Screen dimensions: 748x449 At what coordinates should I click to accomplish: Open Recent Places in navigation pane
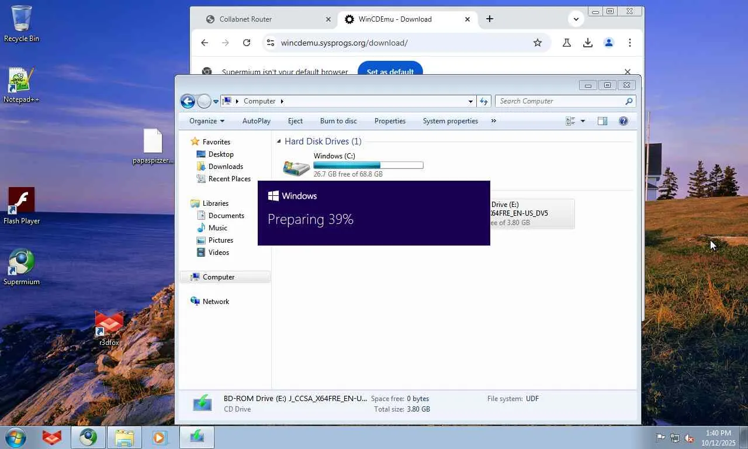(x=229, y=179)
